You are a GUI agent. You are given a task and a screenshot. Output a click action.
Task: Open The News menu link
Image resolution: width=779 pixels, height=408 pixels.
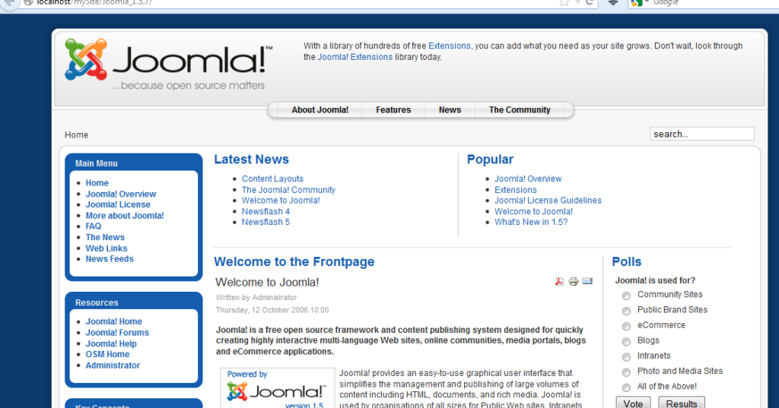(105, 237)
